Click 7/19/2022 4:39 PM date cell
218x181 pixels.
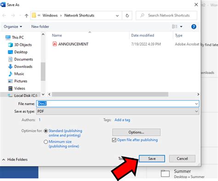click(x=146, y=44)
